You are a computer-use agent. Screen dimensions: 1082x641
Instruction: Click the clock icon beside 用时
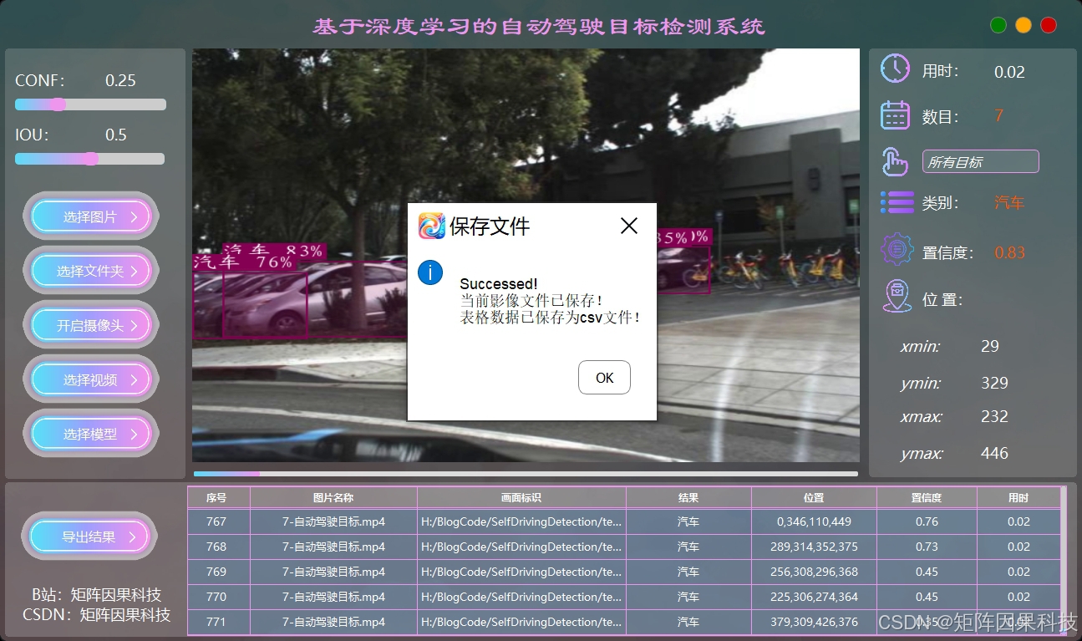tap(895, 69)
